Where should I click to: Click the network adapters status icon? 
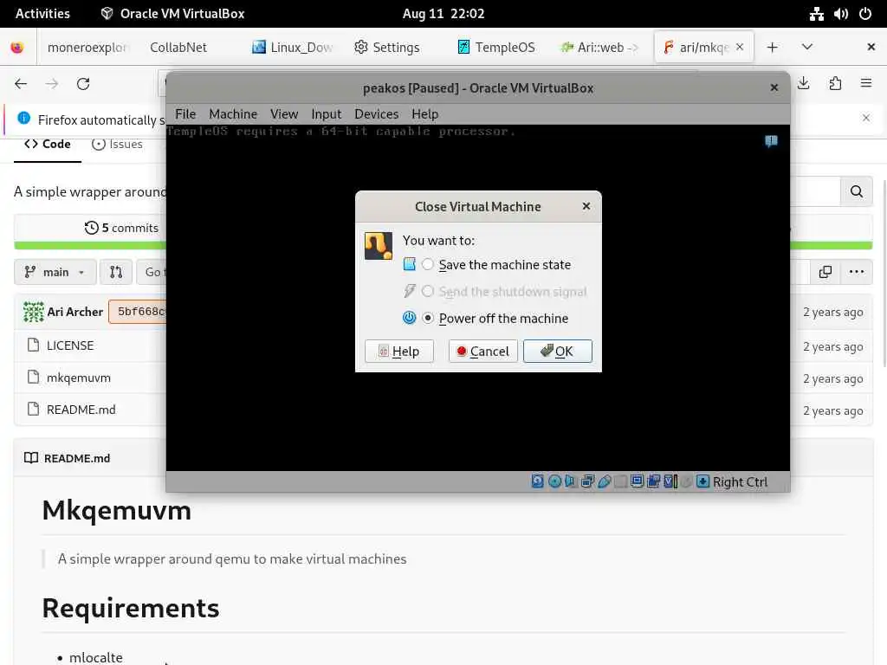(x=587, y=481)
